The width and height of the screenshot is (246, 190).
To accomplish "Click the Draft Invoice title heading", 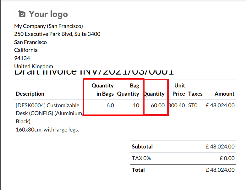I will pos(94,72).
